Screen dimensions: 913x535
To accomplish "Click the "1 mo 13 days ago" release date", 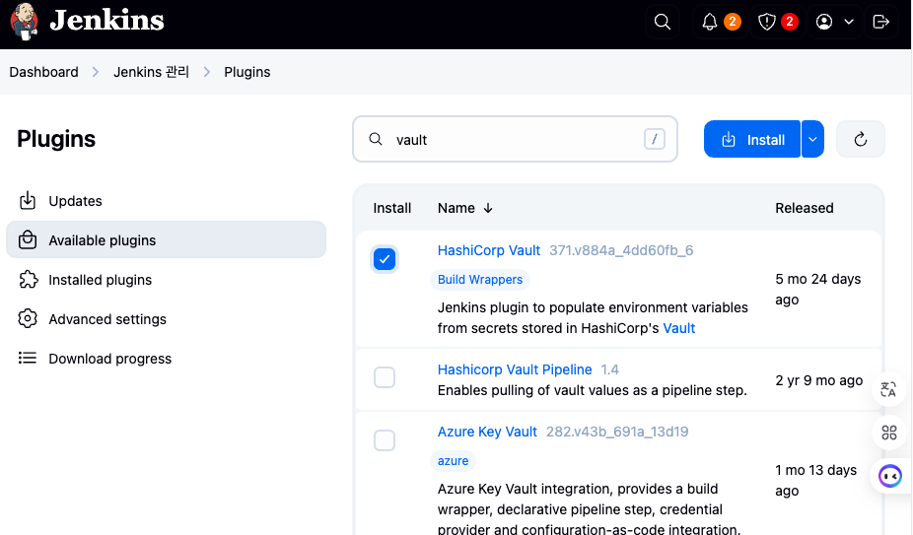I will 815,480.
